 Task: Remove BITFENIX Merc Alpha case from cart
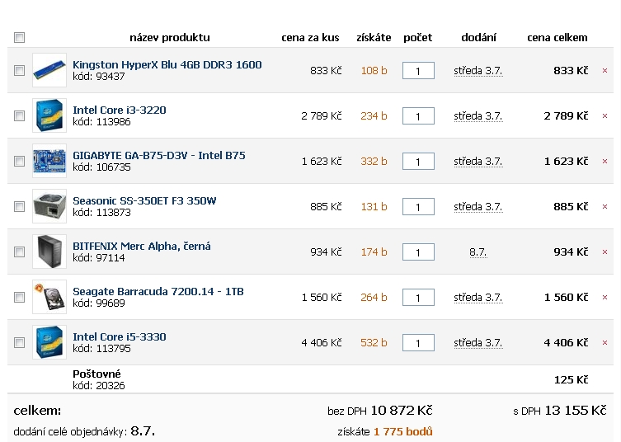[605, 252]
